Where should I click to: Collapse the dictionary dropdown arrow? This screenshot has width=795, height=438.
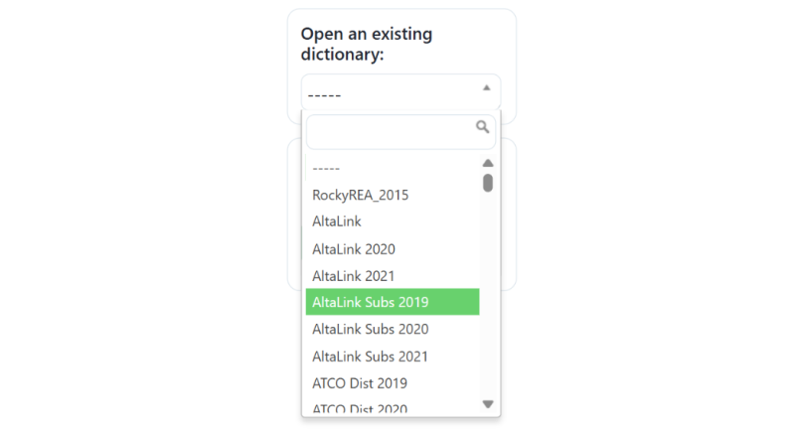click(486, 87)
